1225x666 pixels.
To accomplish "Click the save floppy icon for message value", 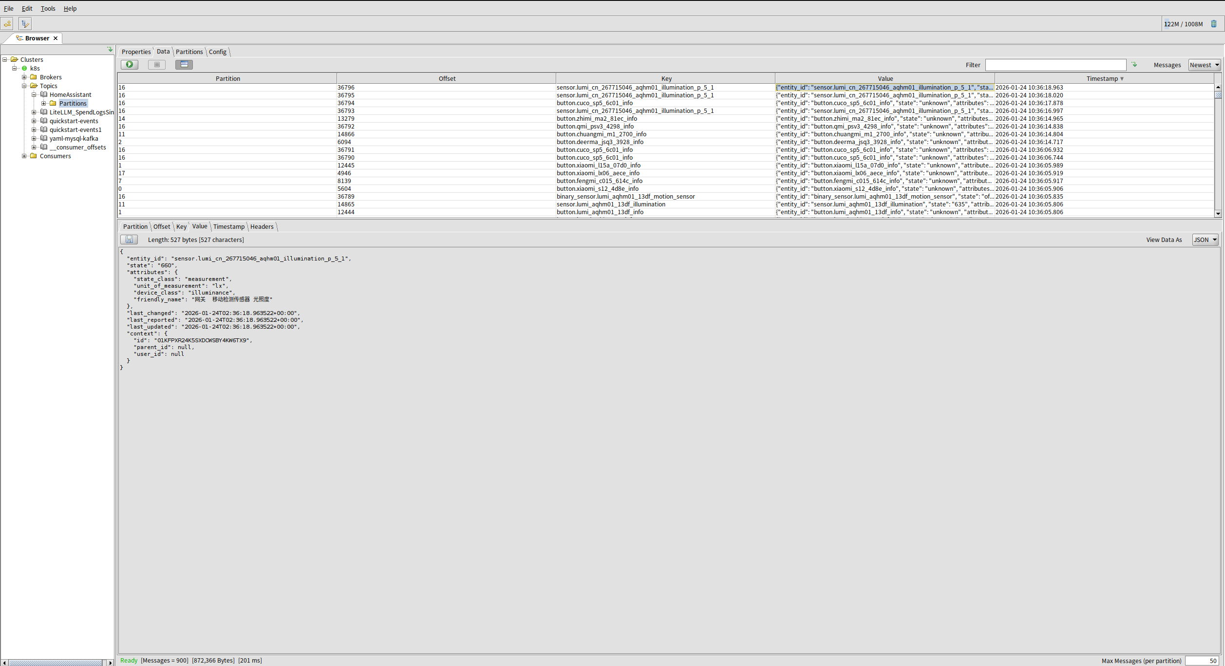I will click(x=129, y=240).
